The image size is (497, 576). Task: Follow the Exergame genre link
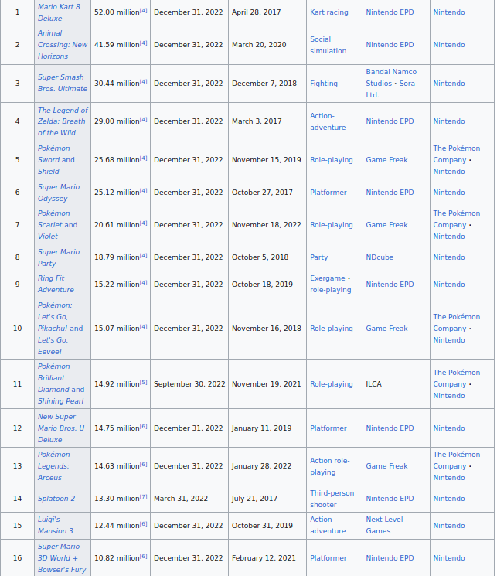coord(327,278)
